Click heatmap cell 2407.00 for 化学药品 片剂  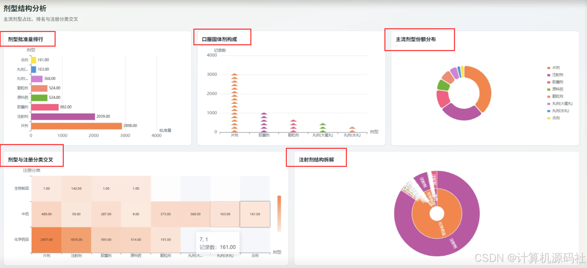pos(46,240)
